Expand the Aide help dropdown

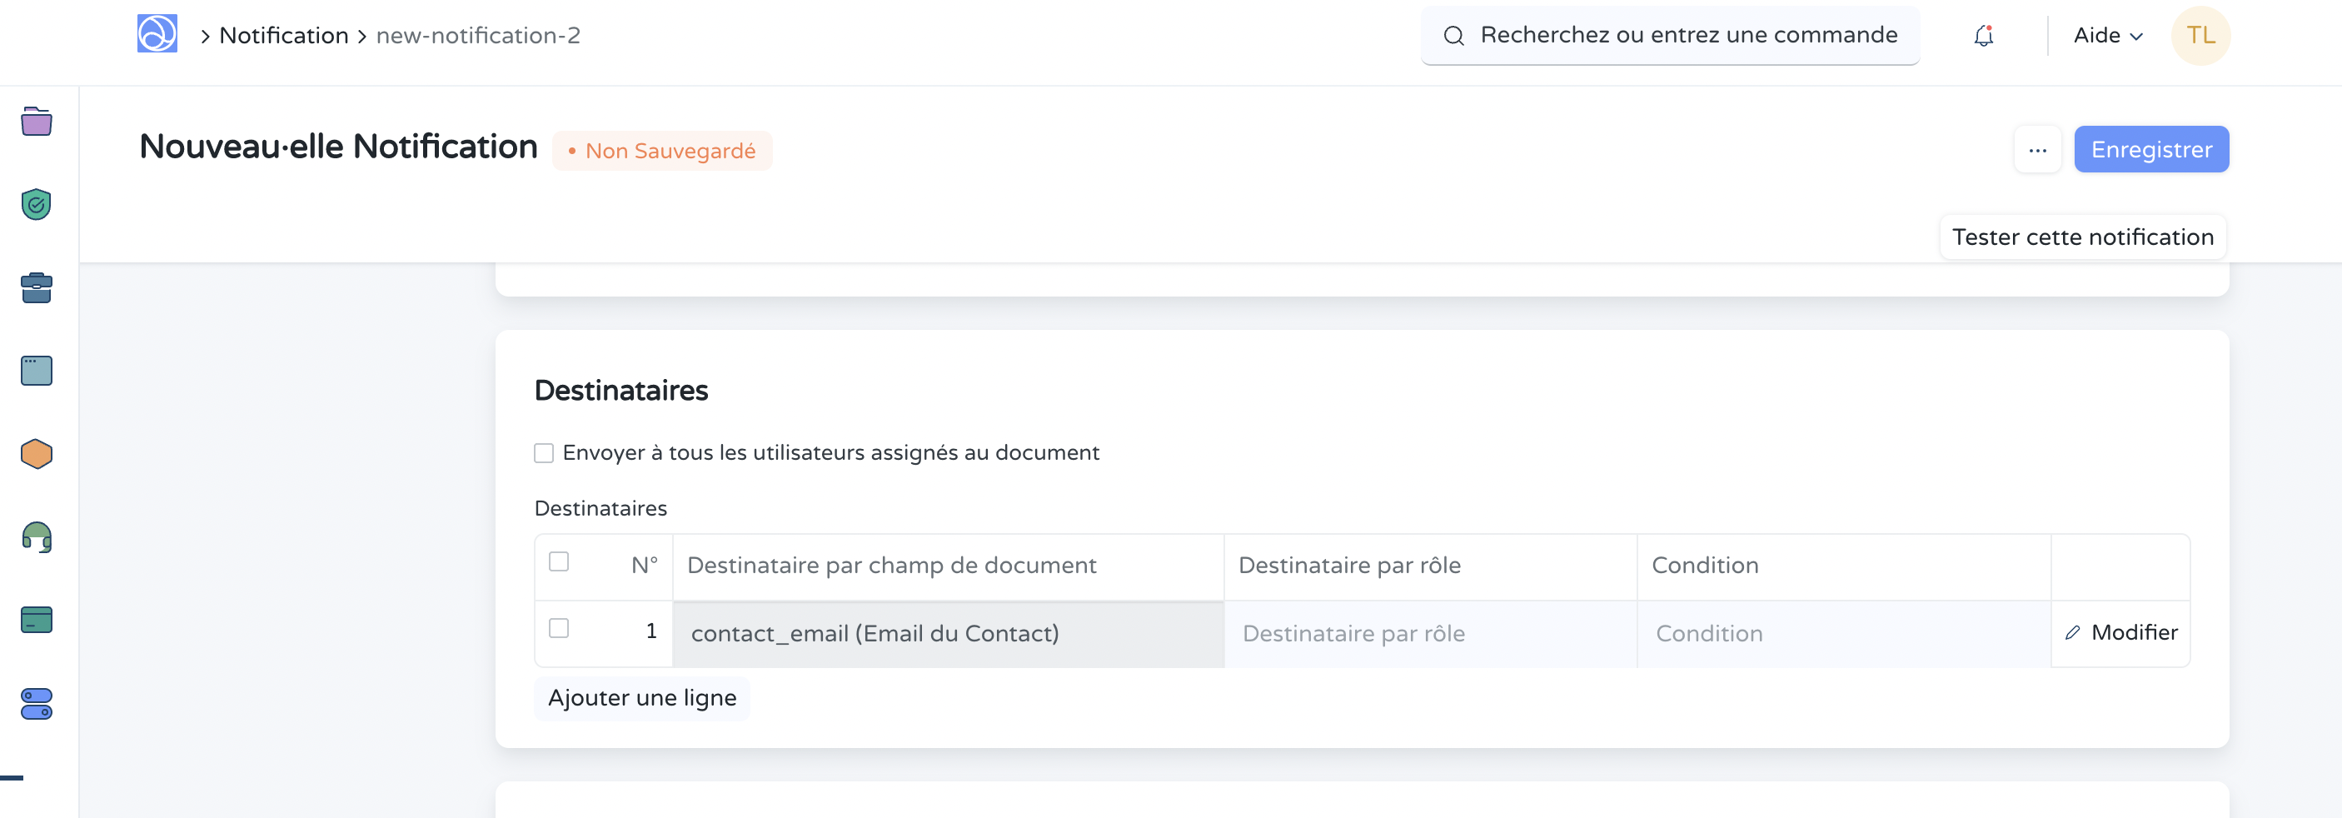(x=2107, y=36)
